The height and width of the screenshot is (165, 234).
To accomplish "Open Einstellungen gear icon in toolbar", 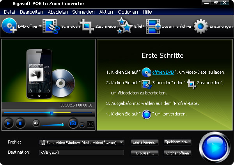I will coord(201,26).
